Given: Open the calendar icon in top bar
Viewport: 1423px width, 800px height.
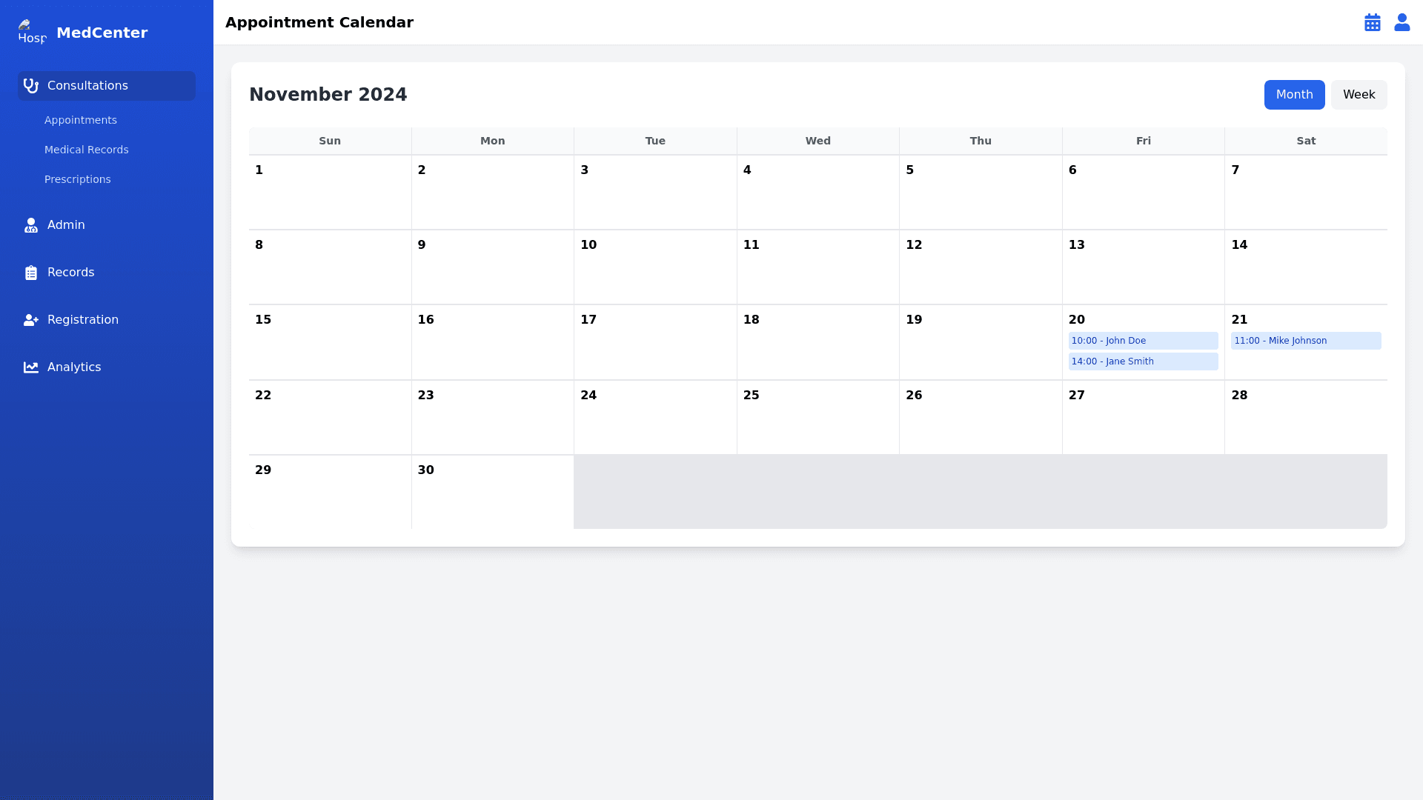Looking at the screenshot, I should tap(1372, 22).
